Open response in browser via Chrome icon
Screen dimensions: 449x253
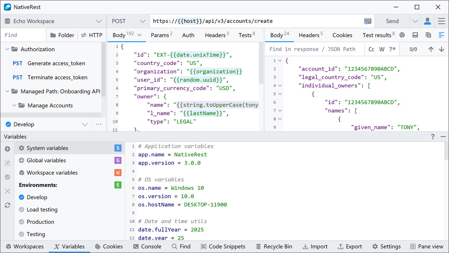[402, 35]
